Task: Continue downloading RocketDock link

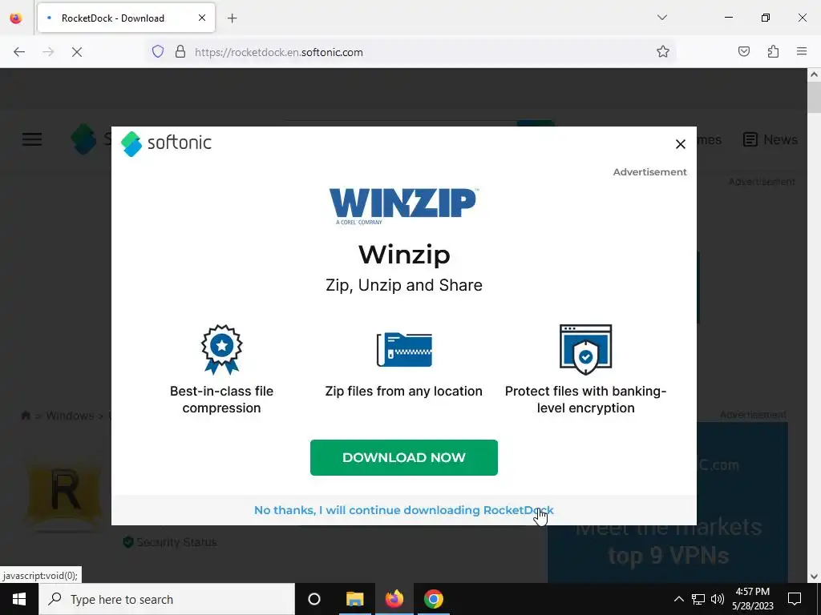Action: pos(404,510)
